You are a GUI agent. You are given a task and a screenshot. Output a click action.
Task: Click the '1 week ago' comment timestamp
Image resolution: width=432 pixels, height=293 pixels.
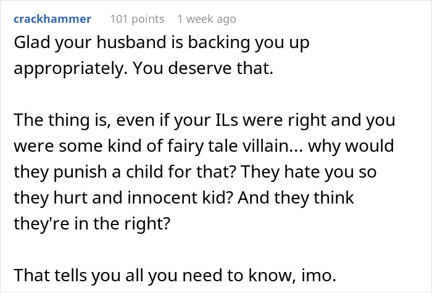point(207,19)
